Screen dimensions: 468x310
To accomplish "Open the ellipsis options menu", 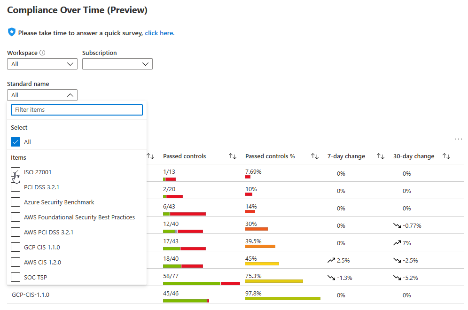I will coord(459,139).
